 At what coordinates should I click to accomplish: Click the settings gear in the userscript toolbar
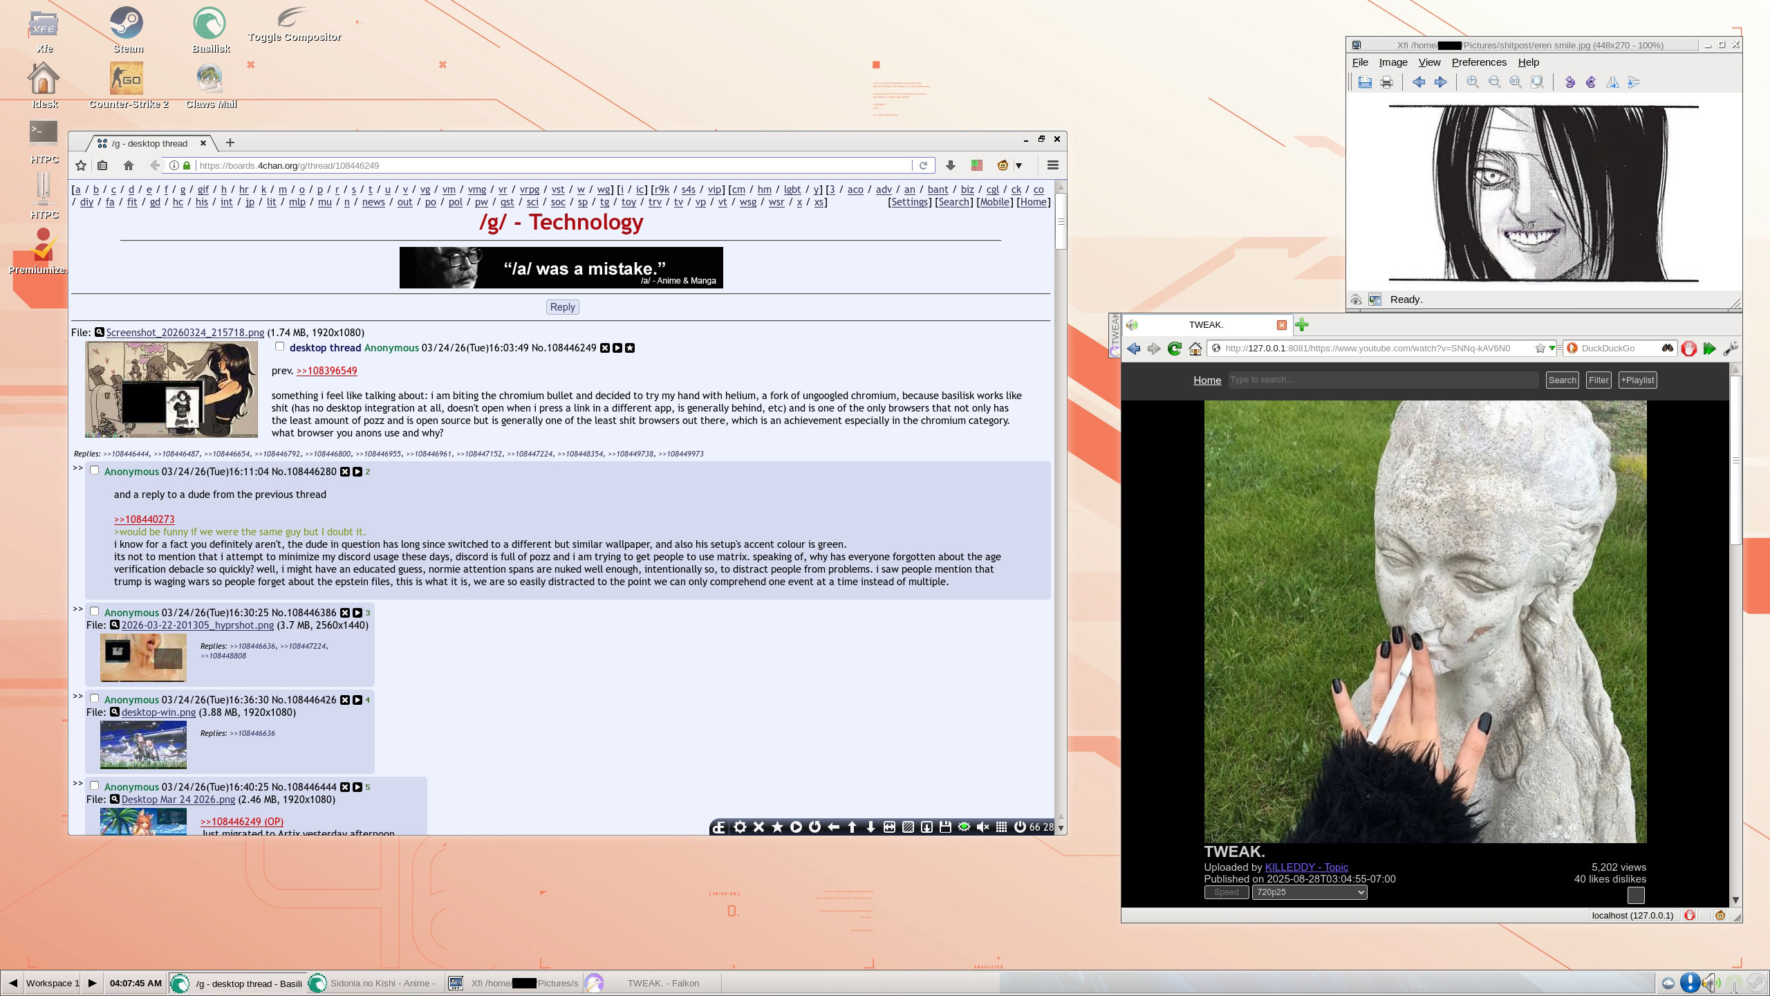[x=740, y=827]
